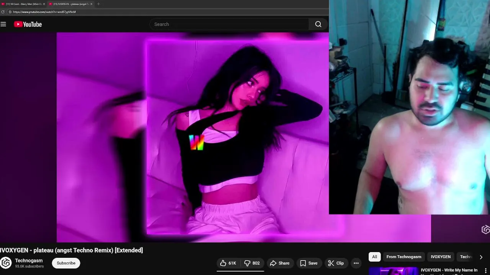Viewport: 490px width, 275px height.
Task: Select the IVOXYGEN filter chip
Action: (441, 257)
